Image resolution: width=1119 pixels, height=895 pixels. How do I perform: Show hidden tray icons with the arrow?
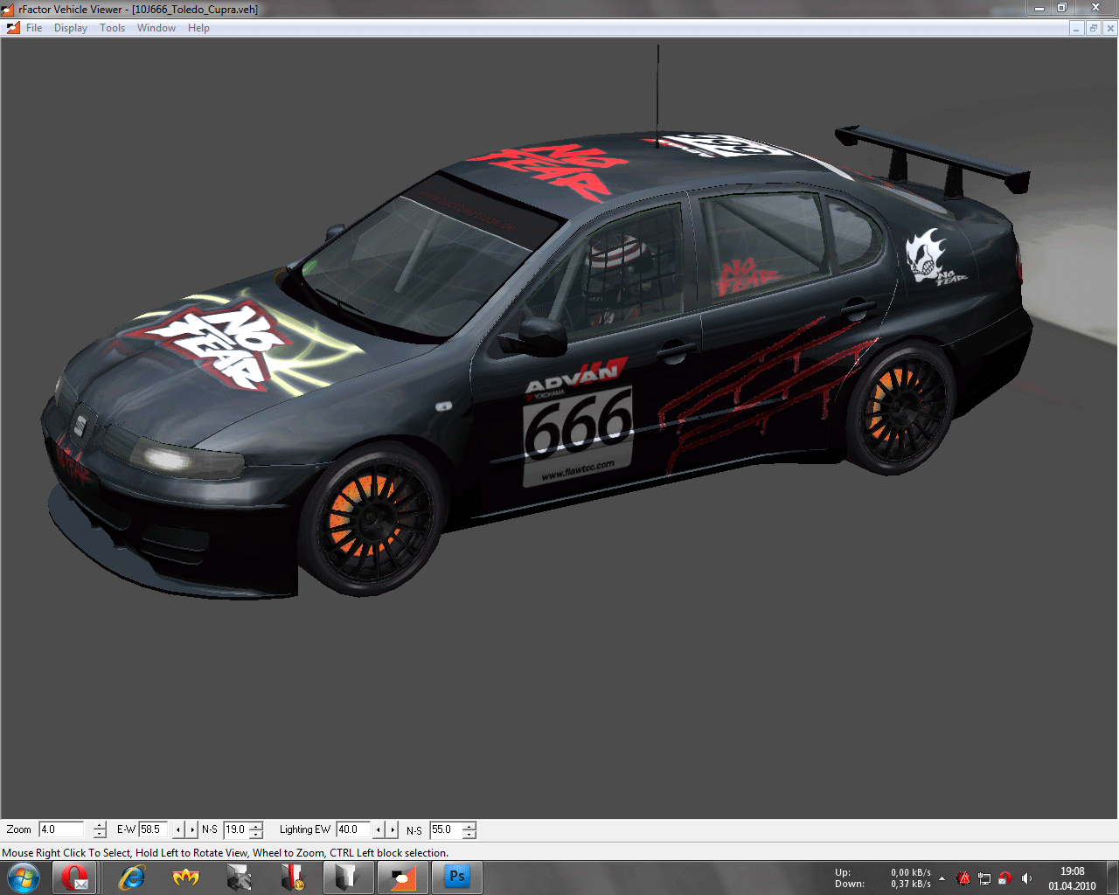pos(942,878)
